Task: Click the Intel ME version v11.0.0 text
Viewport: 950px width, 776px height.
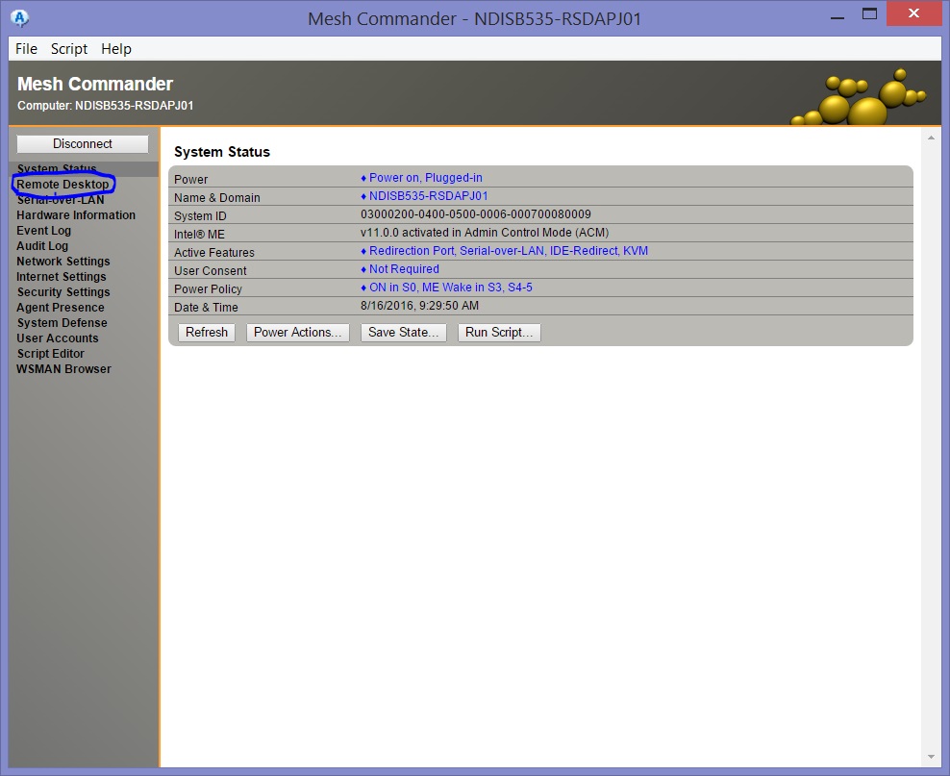Action: [x=485, y=233]
